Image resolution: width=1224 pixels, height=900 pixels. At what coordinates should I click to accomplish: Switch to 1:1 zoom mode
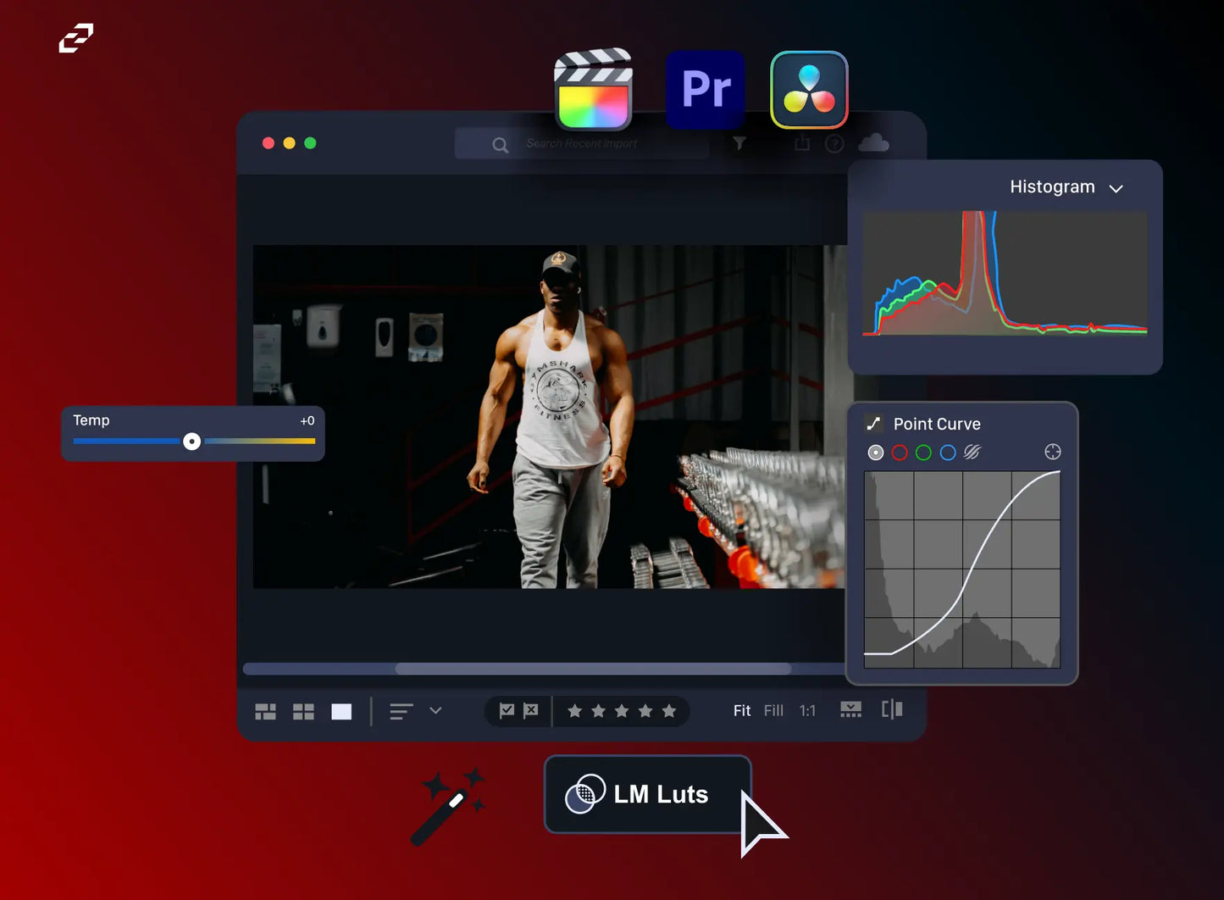click(x=807, y=711)
